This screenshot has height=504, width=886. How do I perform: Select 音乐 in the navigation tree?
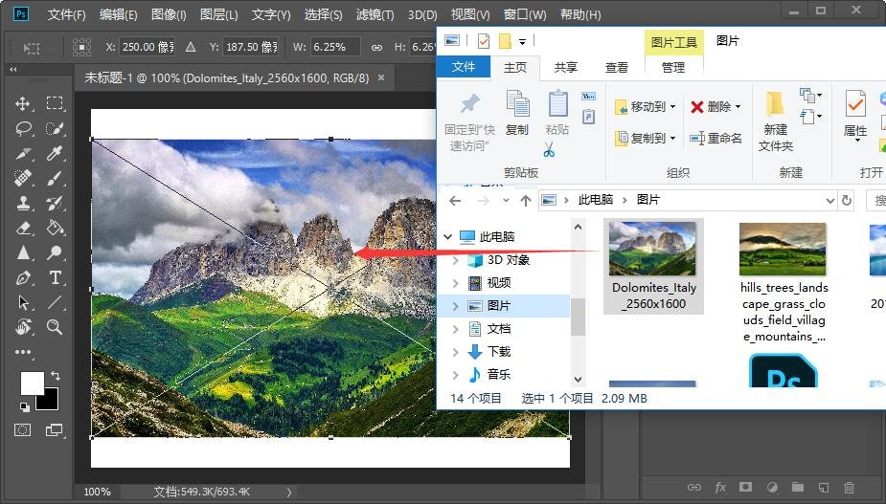498,374
